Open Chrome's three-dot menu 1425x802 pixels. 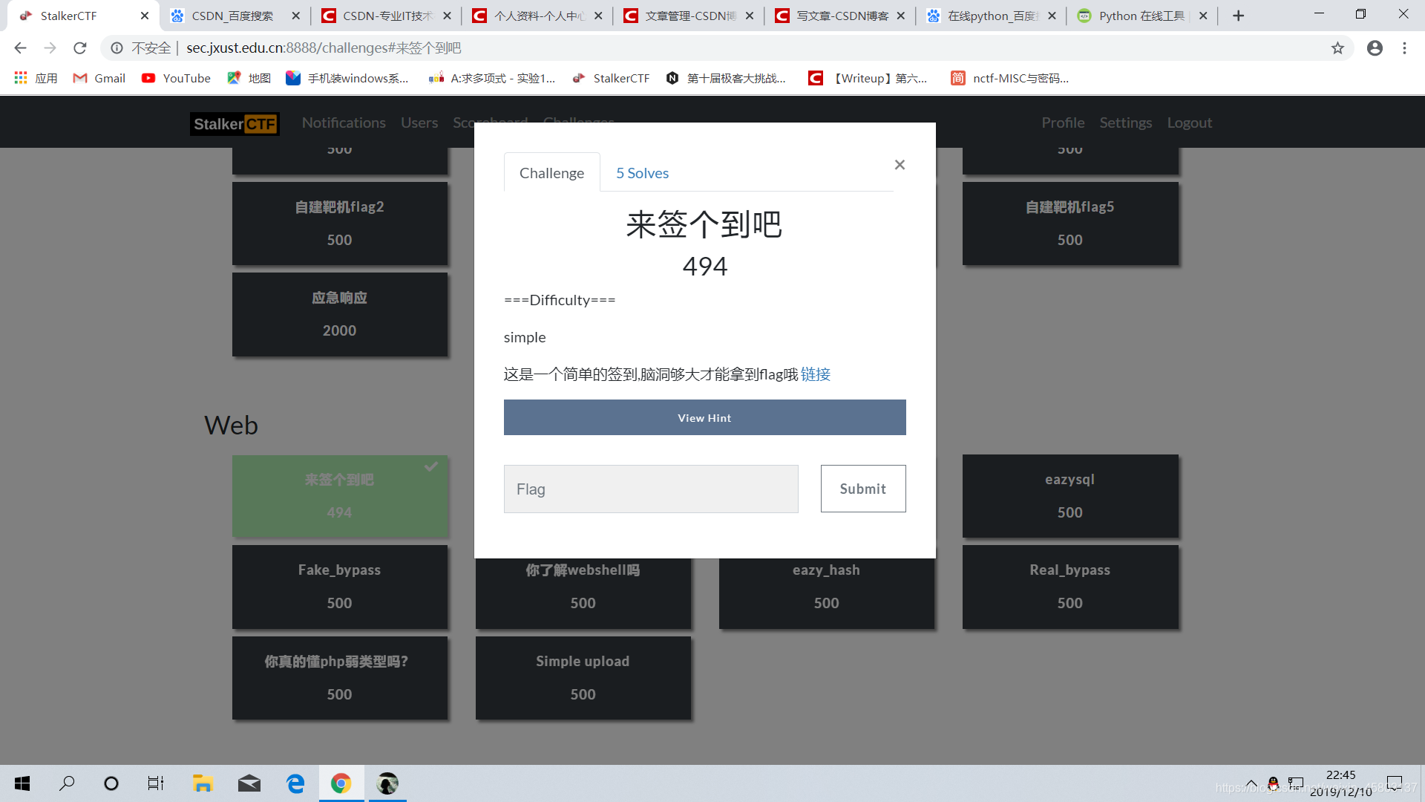[x=1404, y=48]
